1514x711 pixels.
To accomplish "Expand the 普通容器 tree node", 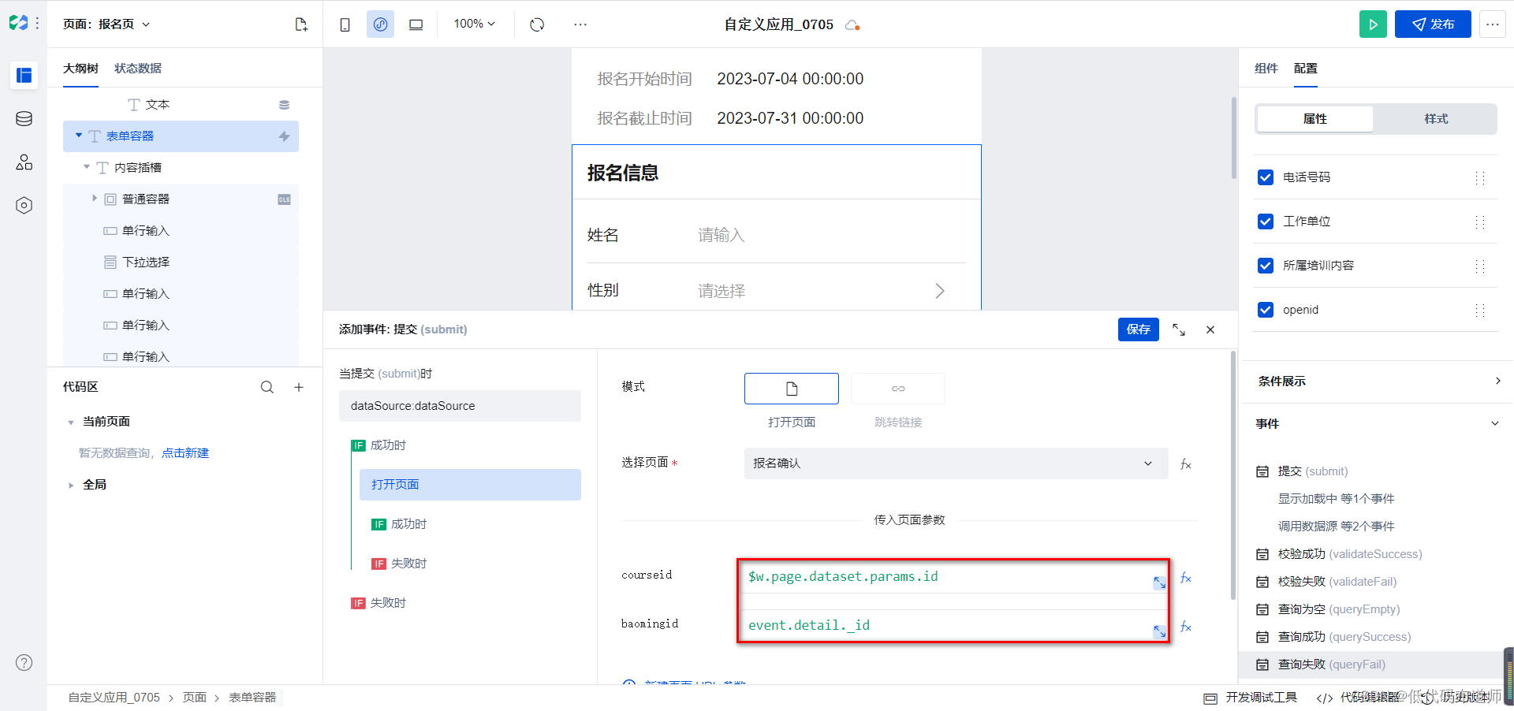I will point(95,199).
